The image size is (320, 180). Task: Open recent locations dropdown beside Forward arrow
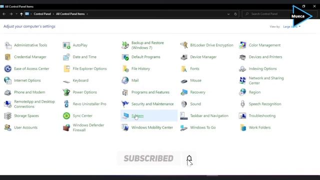pos(16,14)
